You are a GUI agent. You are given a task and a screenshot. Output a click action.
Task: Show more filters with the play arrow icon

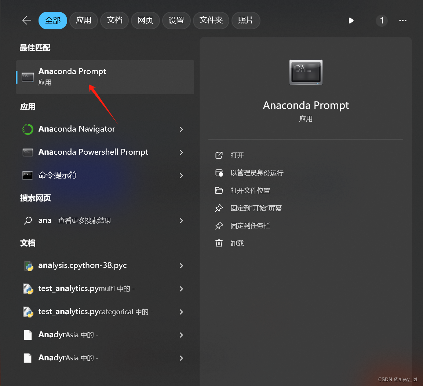tap(351, 21)
